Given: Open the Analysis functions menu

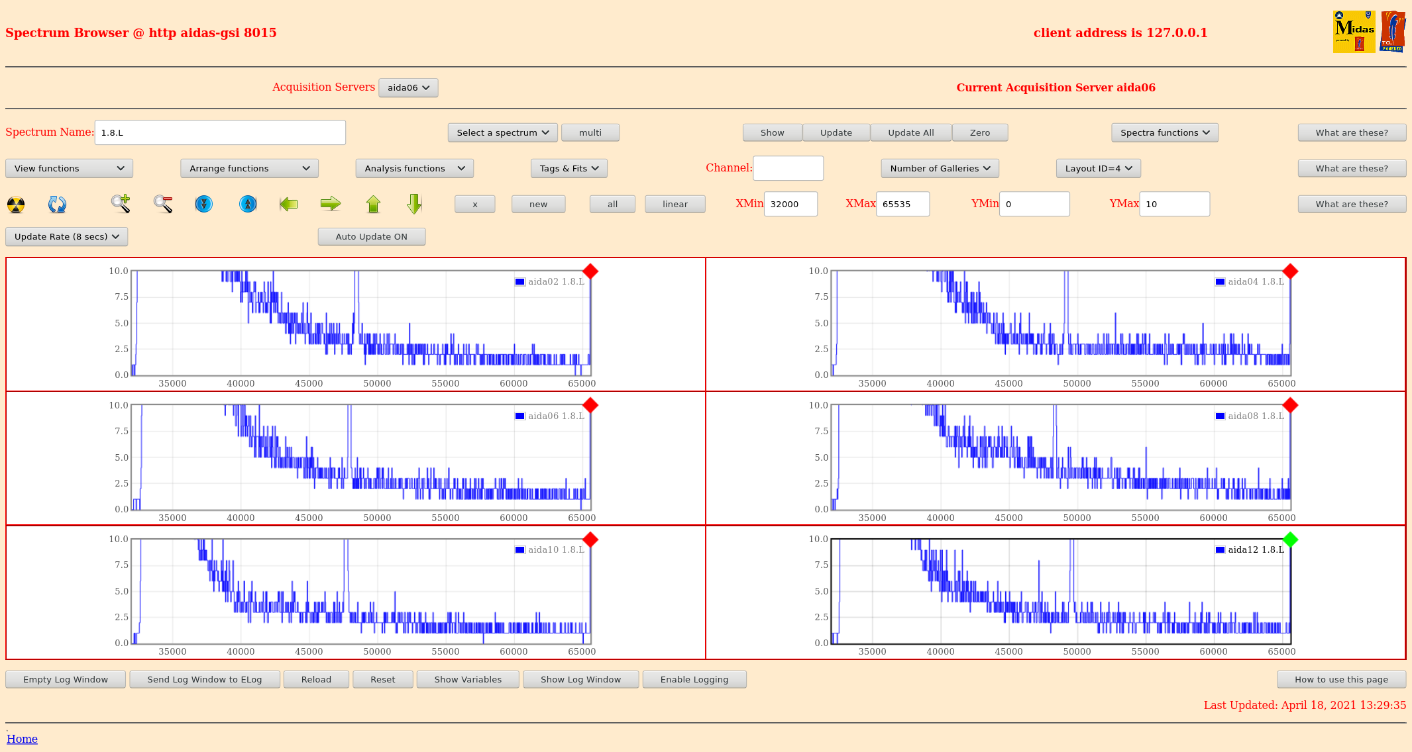Looking at the screenshot, I should pyautogui.click(x=414, y=168).
